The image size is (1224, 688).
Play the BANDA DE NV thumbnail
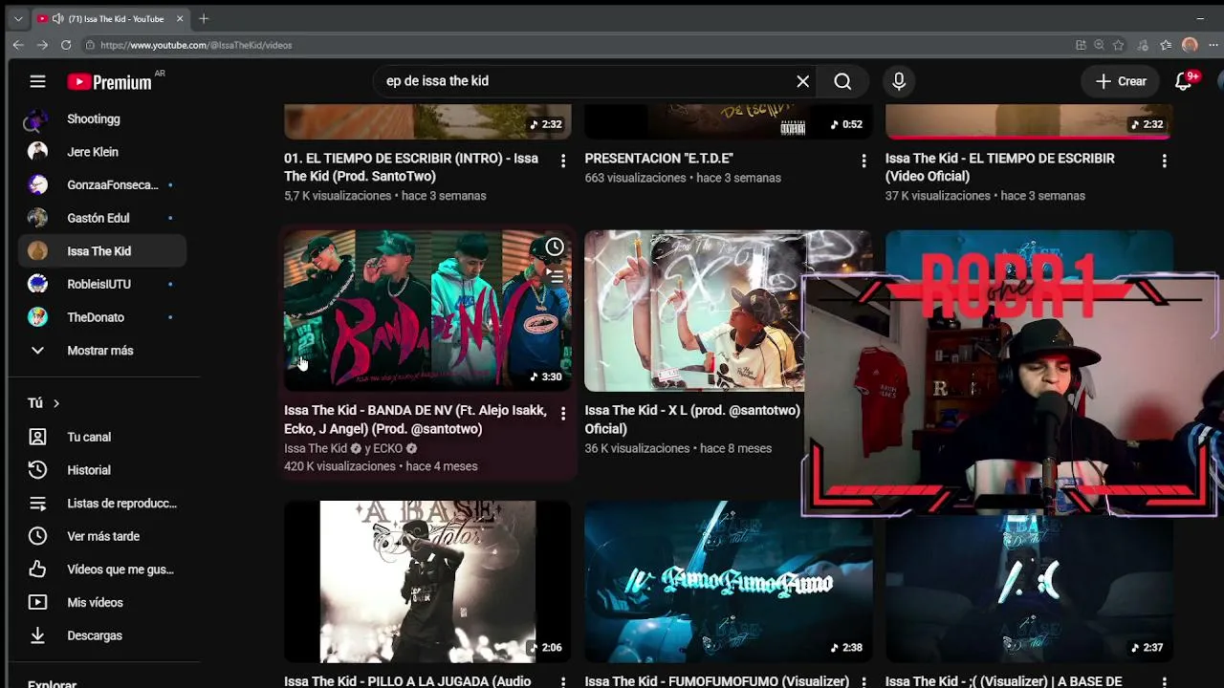click(427, 311)
